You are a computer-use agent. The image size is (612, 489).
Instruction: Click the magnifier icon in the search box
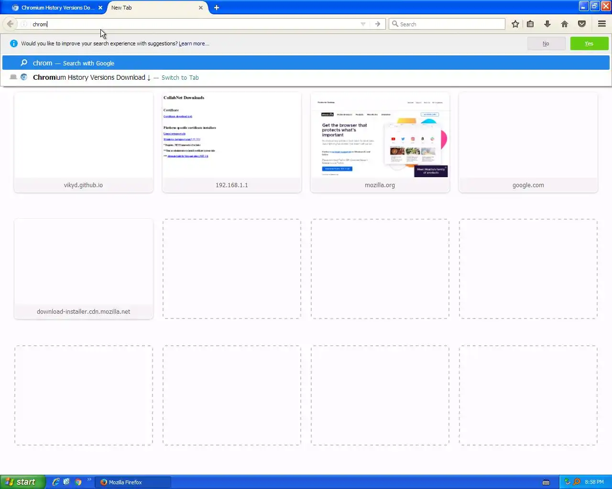[395, 24]
